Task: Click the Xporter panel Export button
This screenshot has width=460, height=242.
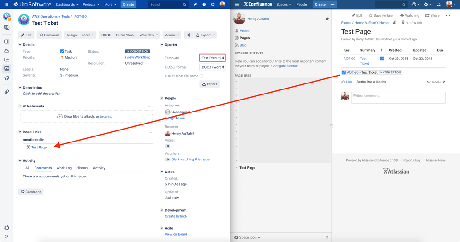Action: coord(210,84)
